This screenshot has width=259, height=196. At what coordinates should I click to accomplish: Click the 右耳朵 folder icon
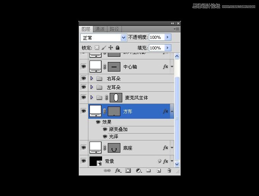coord(99,78)
